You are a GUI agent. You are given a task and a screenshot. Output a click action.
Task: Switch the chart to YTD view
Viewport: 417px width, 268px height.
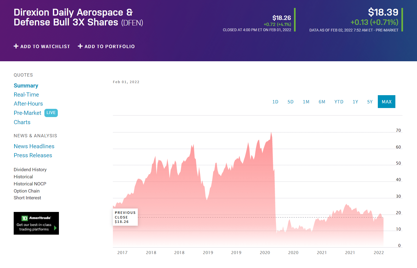pos(339,101)
